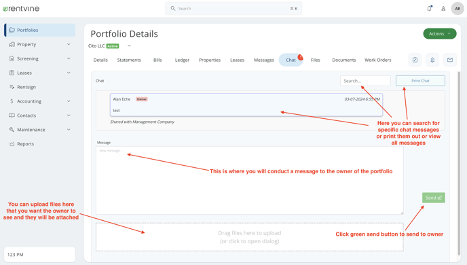The image size is (467, 265).
Task: Click the Alan Eche sender name
Action: 122,99
